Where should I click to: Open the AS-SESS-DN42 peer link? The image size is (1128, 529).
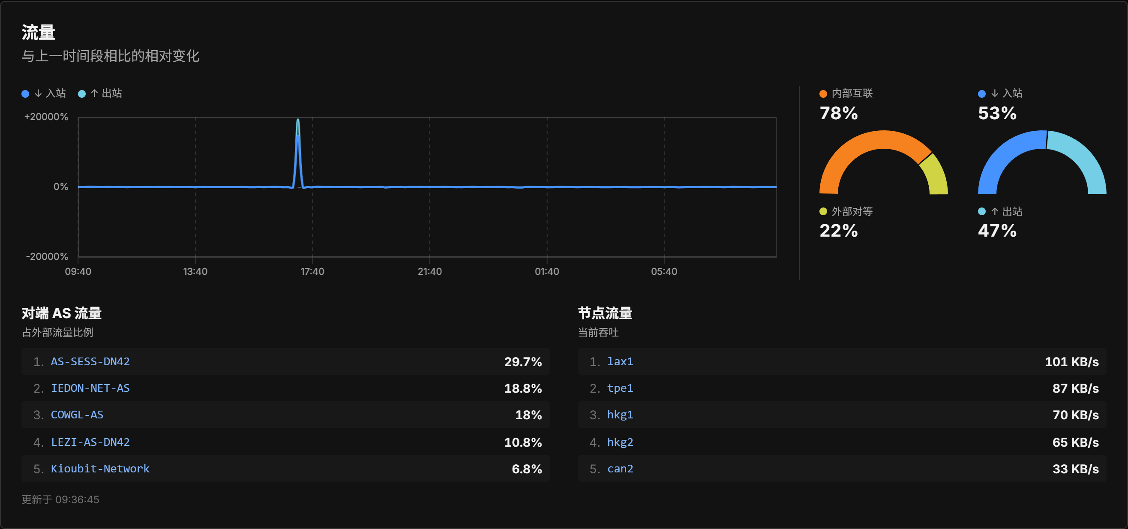[x=90, y=362]
